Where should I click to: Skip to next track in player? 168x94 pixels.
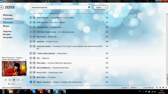pyautogui.click(x=19, y=80)
